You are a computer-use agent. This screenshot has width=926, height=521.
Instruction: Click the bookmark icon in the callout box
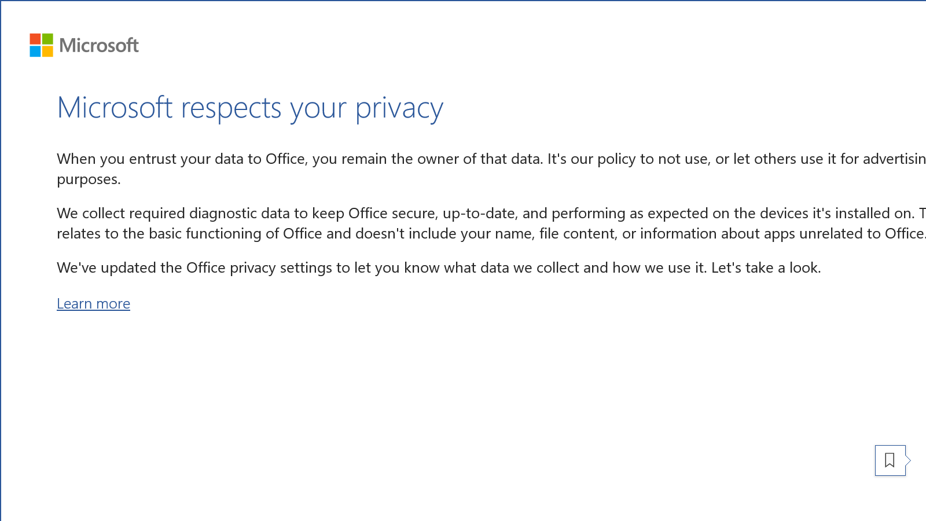pyautogui.click(x=890, y=460)
